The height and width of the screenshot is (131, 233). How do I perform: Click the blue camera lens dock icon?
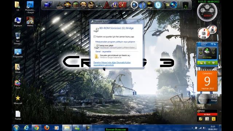tap(174, 5)
